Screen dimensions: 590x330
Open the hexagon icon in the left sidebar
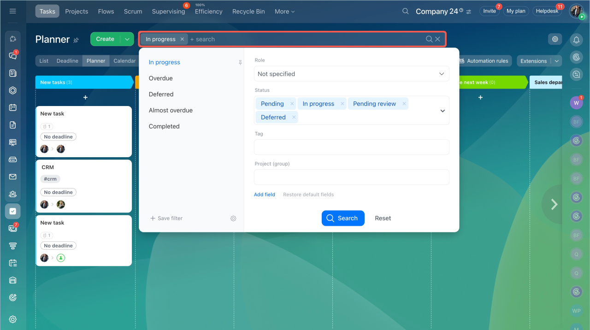pos(13,90)
